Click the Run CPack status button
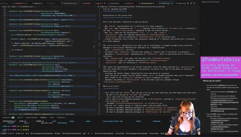This screenshot has height=137, width=241. 154,133
